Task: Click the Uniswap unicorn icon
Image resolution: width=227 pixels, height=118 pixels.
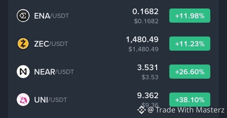Action: 23,100
